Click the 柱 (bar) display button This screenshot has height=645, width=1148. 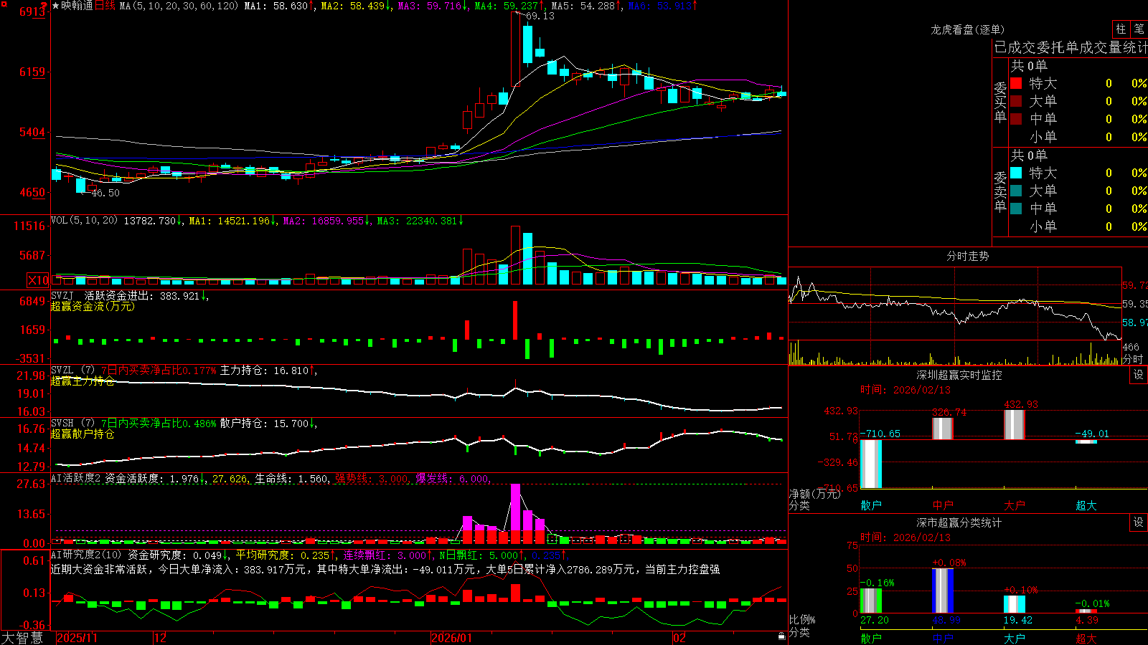[1121, 29]
